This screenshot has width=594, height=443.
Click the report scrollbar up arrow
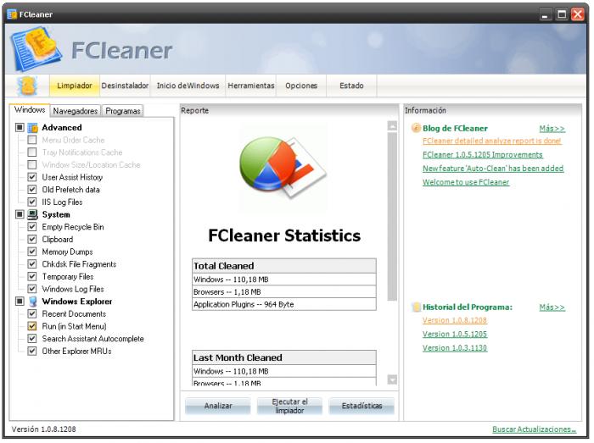392,126
